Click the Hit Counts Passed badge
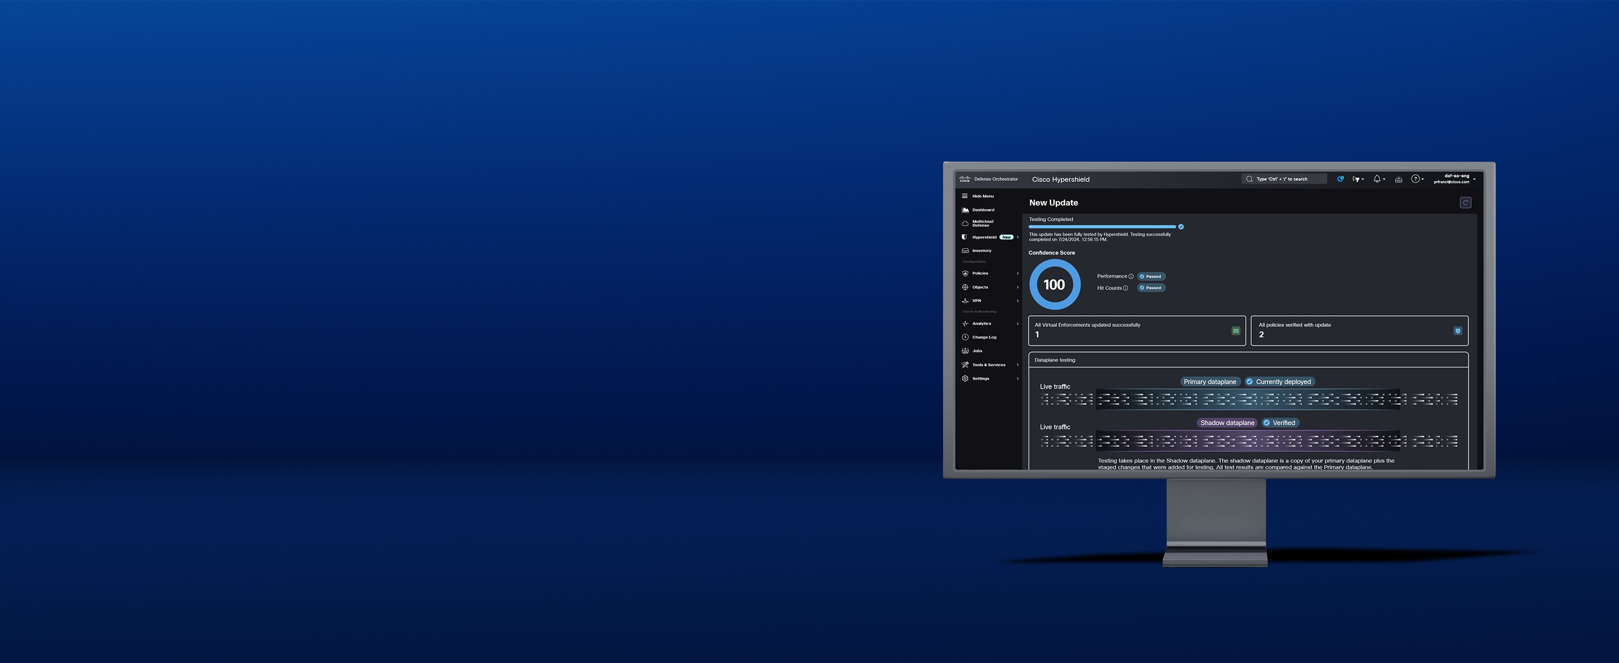Screen dimensions: 1619x663 point(1152,288)
